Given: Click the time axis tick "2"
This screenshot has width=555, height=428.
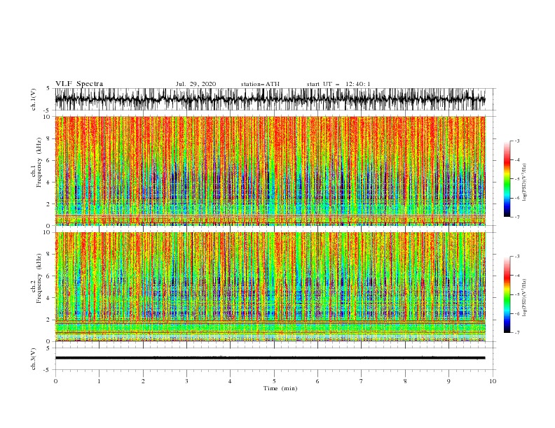Looking at the screenshot, I should (143, 381).
